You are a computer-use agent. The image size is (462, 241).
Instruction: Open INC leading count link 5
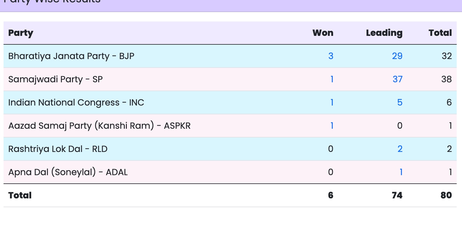[400, 102]
